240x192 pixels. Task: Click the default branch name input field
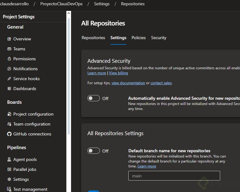tap(174, 176)
